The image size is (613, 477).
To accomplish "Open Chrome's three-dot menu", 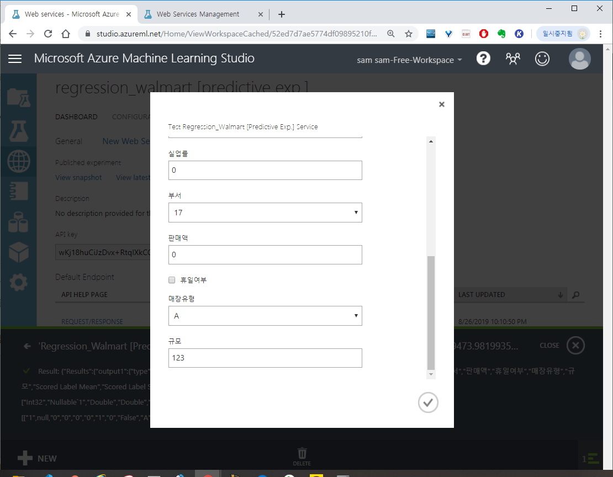I will pos(600,34).
